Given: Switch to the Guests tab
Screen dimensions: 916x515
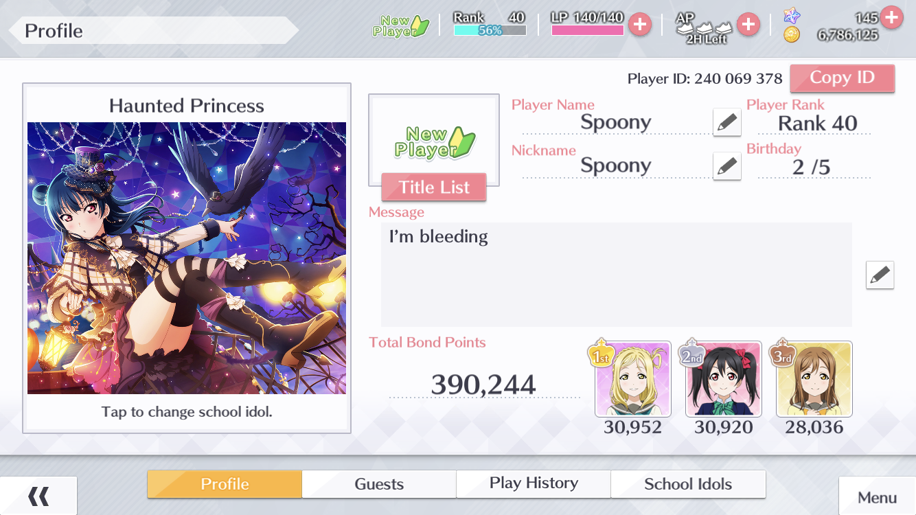Looking at the screenshot, I should [x=379, y=484].
